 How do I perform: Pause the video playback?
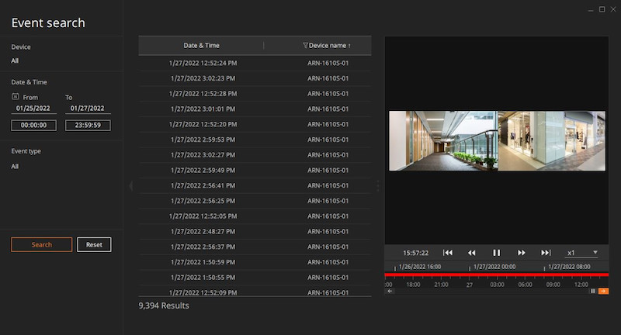click(496, 253)
